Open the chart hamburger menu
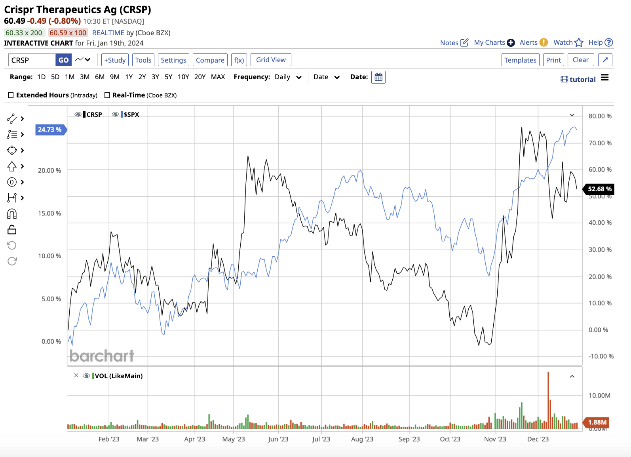Screen dimensions: 631x457 (x=604, y=78)
